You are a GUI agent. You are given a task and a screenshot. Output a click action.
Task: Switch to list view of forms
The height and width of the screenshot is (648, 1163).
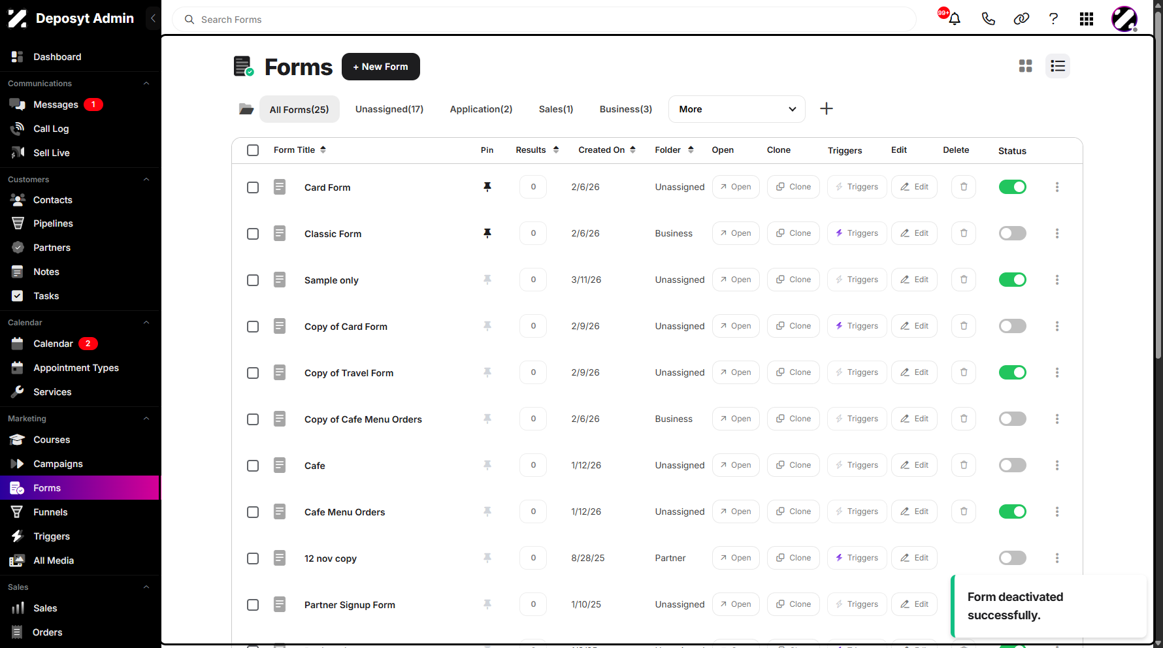1058,66
